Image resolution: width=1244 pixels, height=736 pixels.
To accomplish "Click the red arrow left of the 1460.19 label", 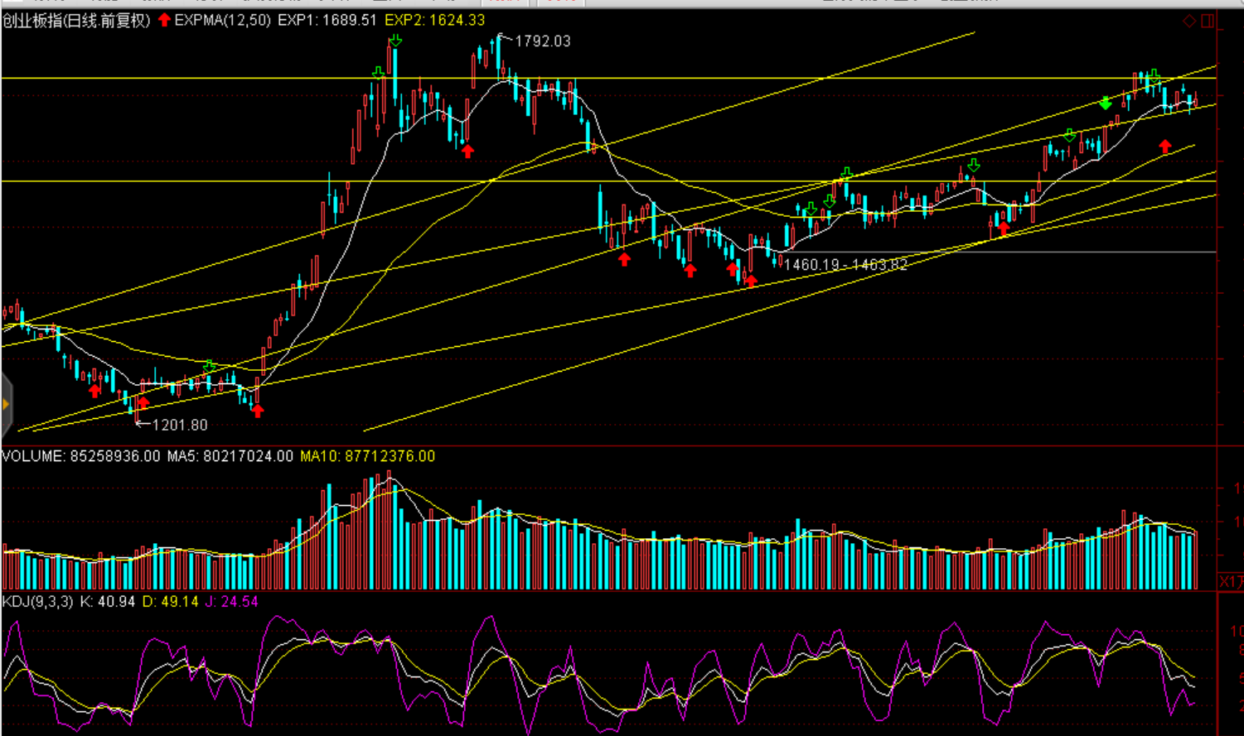I will (750, 281).
